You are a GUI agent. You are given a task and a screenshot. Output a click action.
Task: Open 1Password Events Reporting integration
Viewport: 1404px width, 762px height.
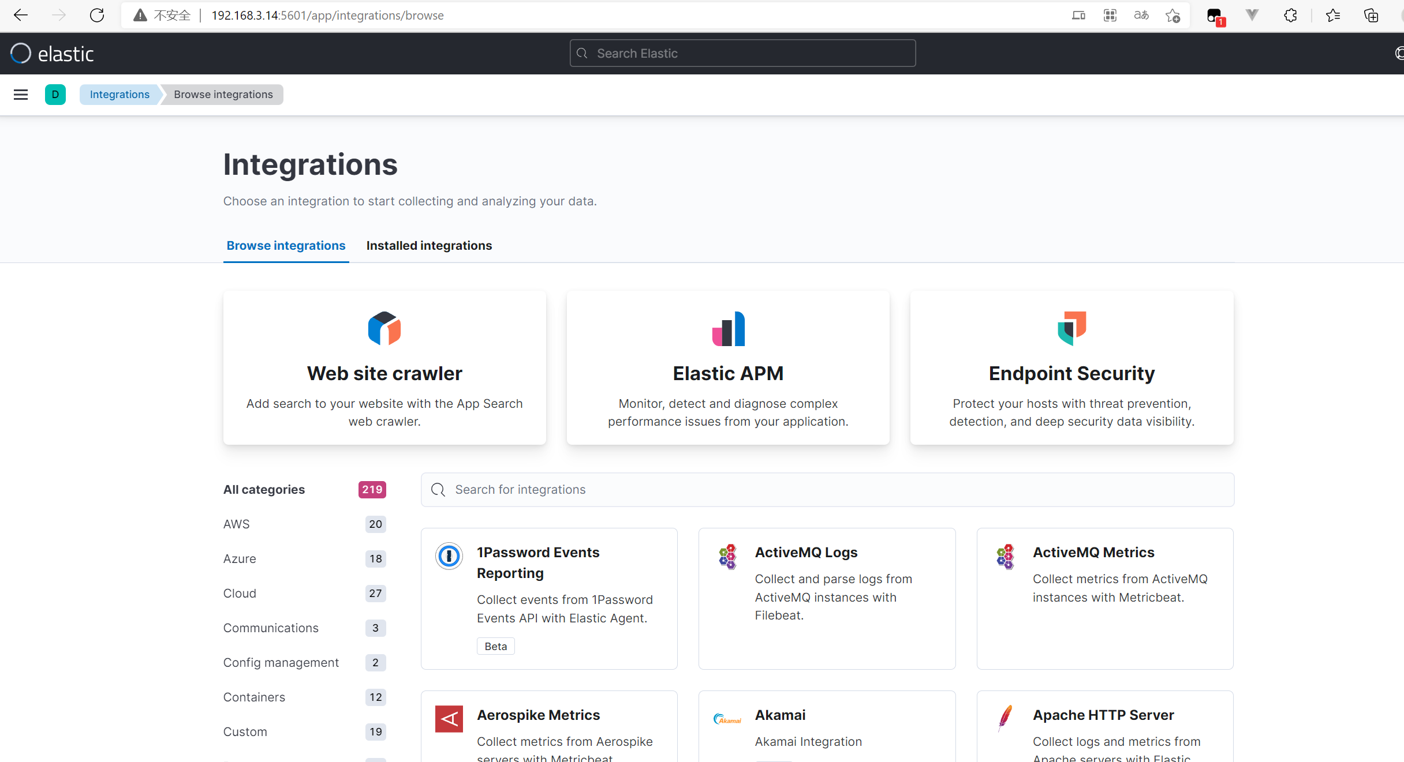538,562
